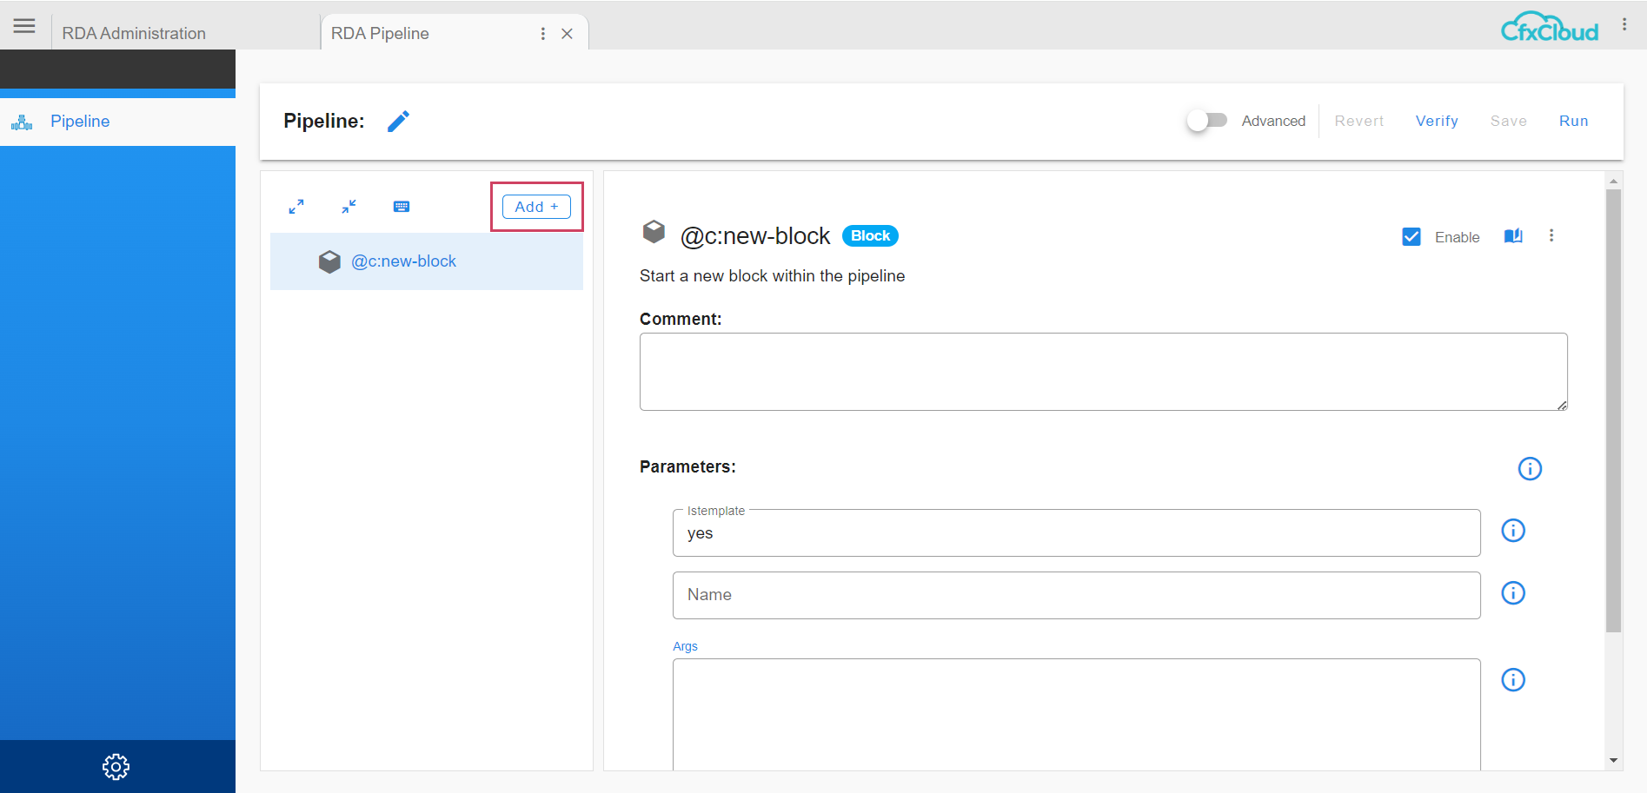The width and height of the screenshot is (1647, 793).
Task: Uncheck the Enable checkbox
Action: point(1411,235)
